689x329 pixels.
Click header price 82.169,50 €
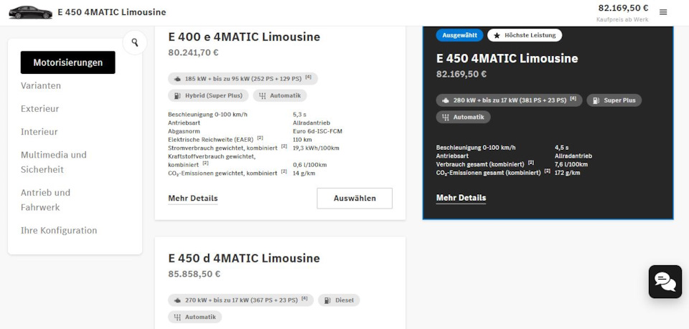pyautogui.click(x=623, y=8)
